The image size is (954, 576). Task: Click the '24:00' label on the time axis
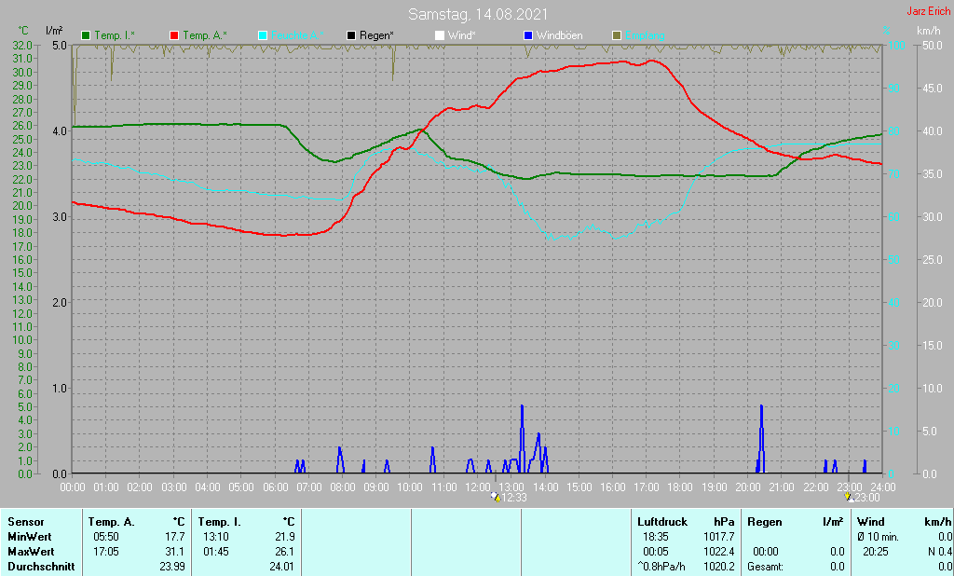pyautogui.click(x=883, y=487)
